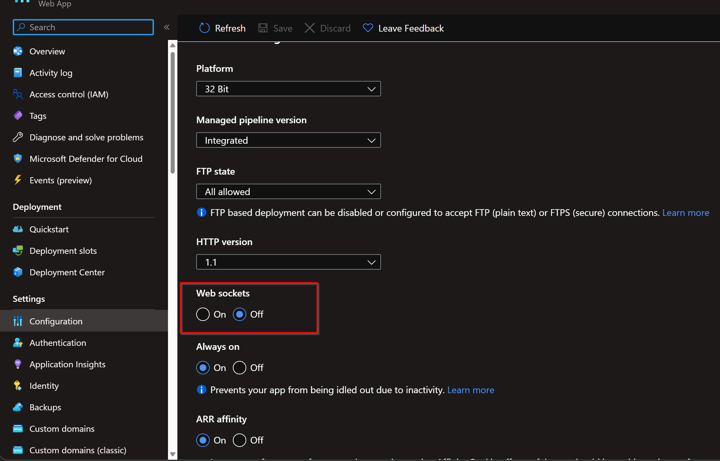Click the Leave Feedback heart icon

tap(368, 28)
